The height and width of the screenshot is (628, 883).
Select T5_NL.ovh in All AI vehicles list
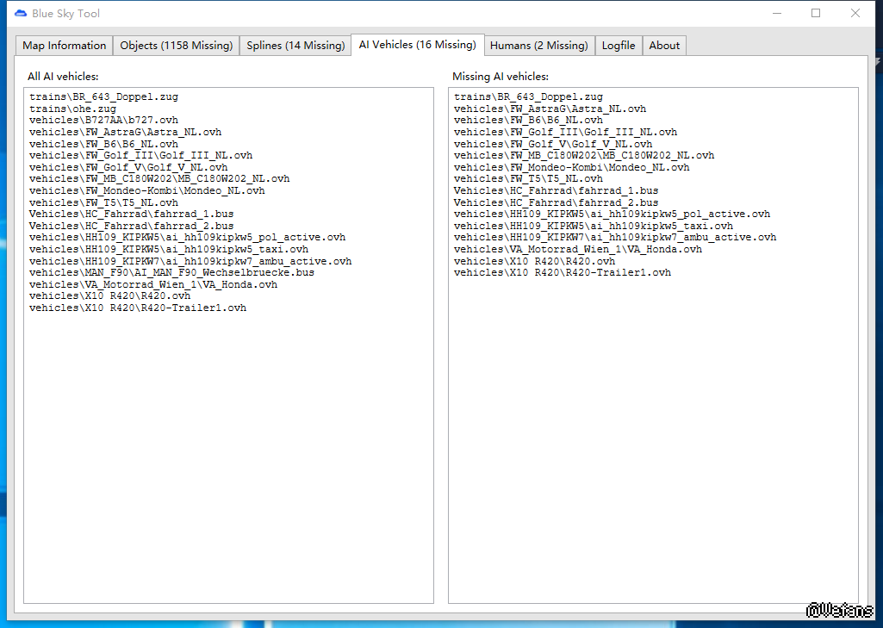point(103,202)
